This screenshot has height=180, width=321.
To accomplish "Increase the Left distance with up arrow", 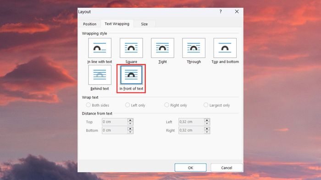I will [x=207, y=120].
